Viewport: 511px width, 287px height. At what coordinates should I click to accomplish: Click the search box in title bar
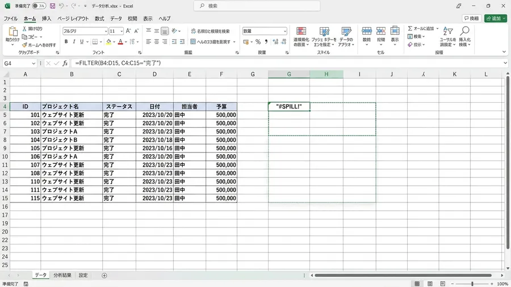[257, 6]
